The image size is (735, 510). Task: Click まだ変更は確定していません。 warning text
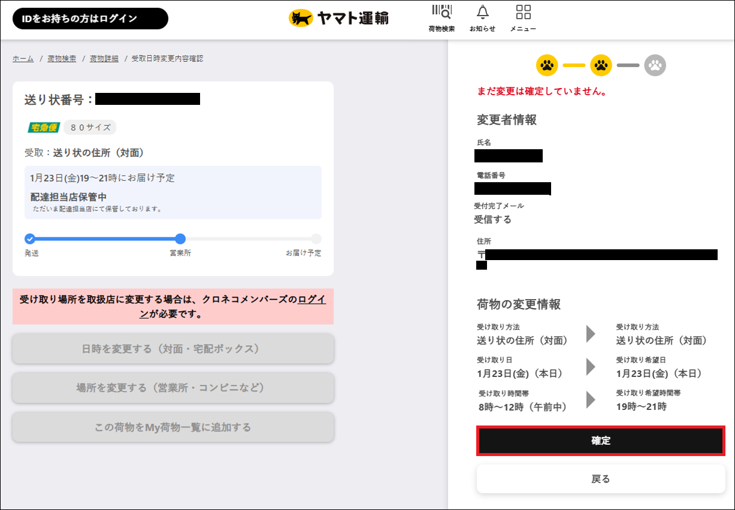point(542,92)
